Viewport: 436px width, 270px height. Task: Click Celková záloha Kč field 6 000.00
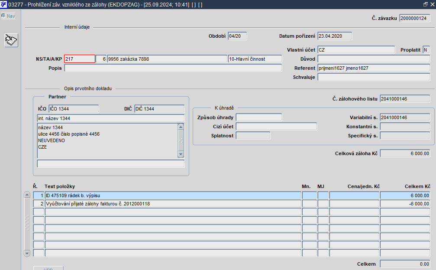(405, 153)
